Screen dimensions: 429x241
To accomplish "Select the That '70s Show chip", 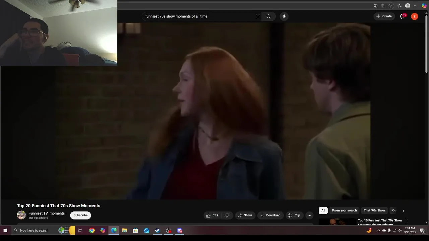I will click(374, 210).
